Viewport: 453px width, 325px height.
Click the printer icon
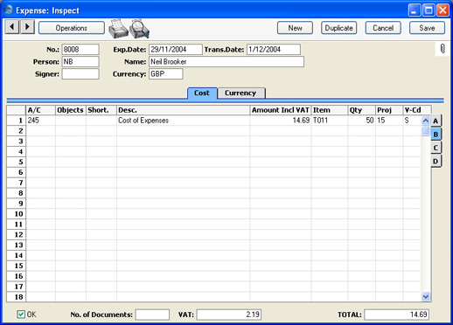tap(118, 29)
